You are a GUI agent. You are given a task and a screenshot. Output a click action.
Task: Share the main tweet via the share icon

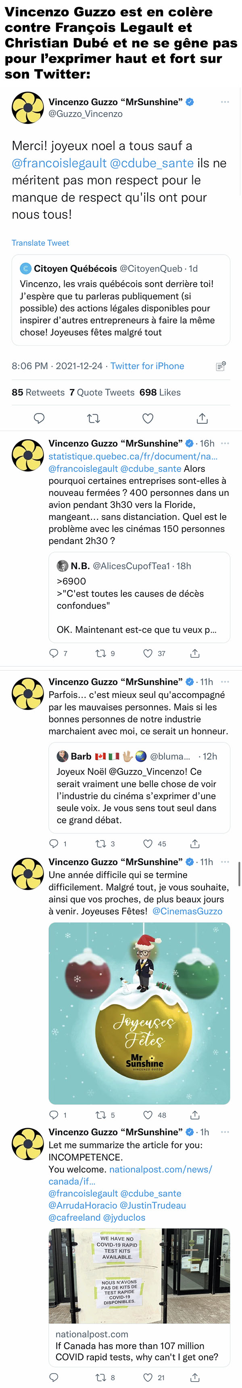click(202, 418)
